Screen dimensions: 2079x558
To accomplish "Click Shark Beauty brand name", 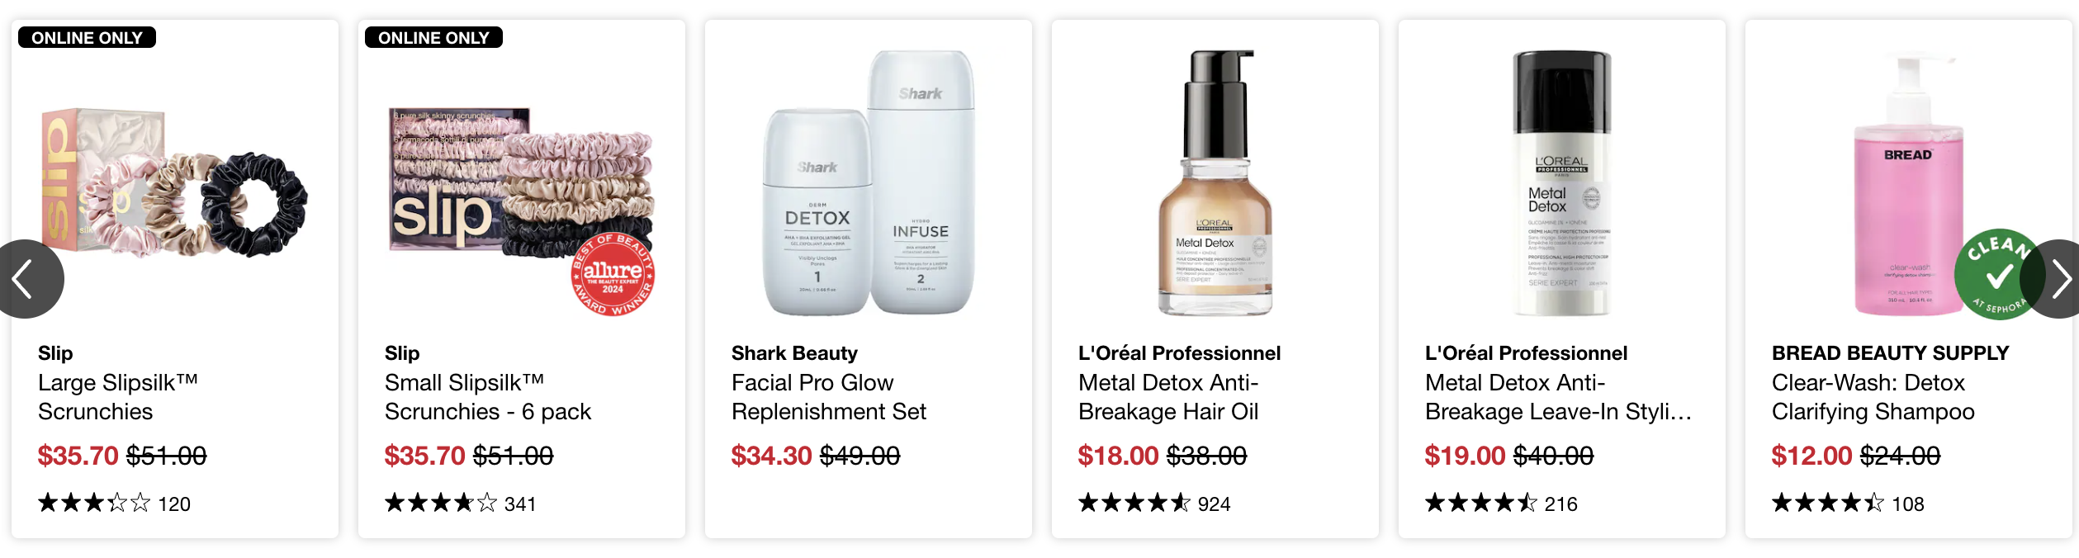I will coord(794,353).
